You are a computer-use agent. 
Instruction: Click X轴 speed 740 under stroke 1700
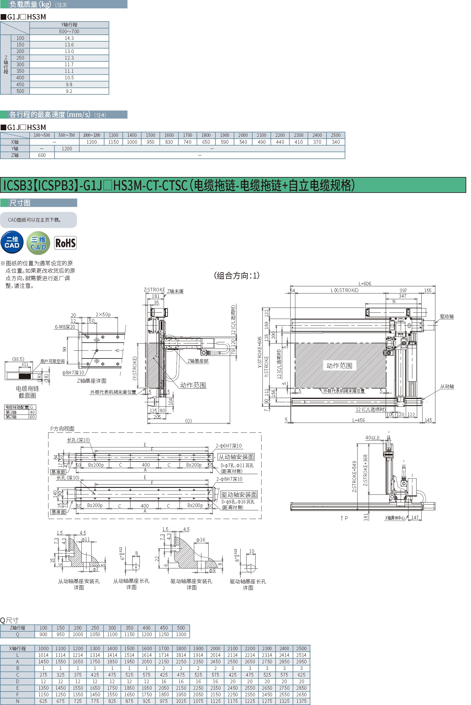[187, 142]
